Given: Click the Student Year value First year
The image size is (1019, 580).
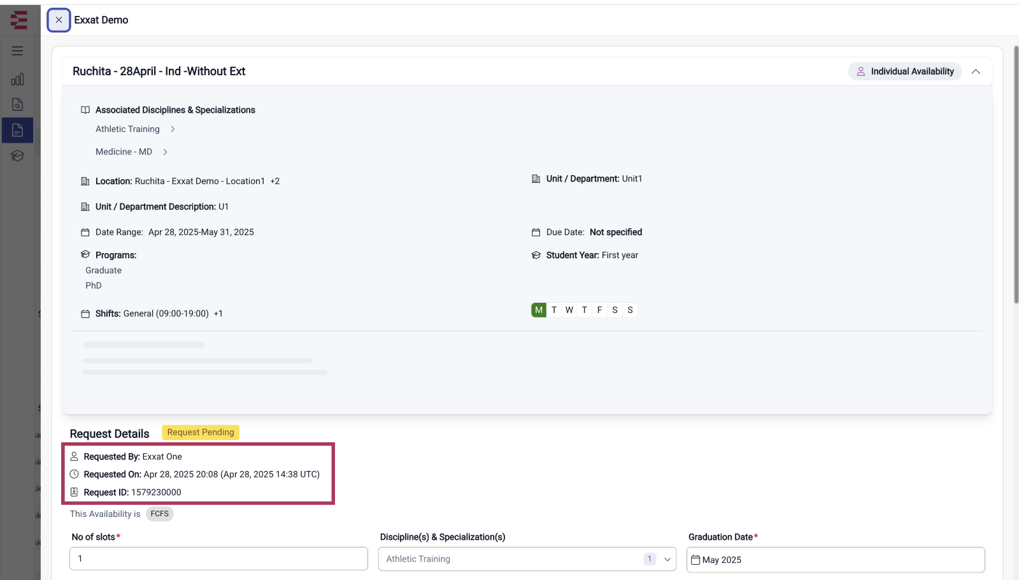Looking at the screenshot, I should tap(620, 256).
